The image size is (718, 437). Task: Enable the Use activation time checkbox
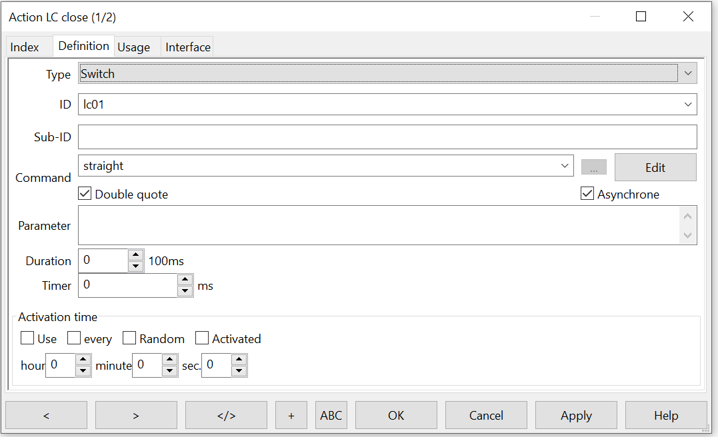27,338
